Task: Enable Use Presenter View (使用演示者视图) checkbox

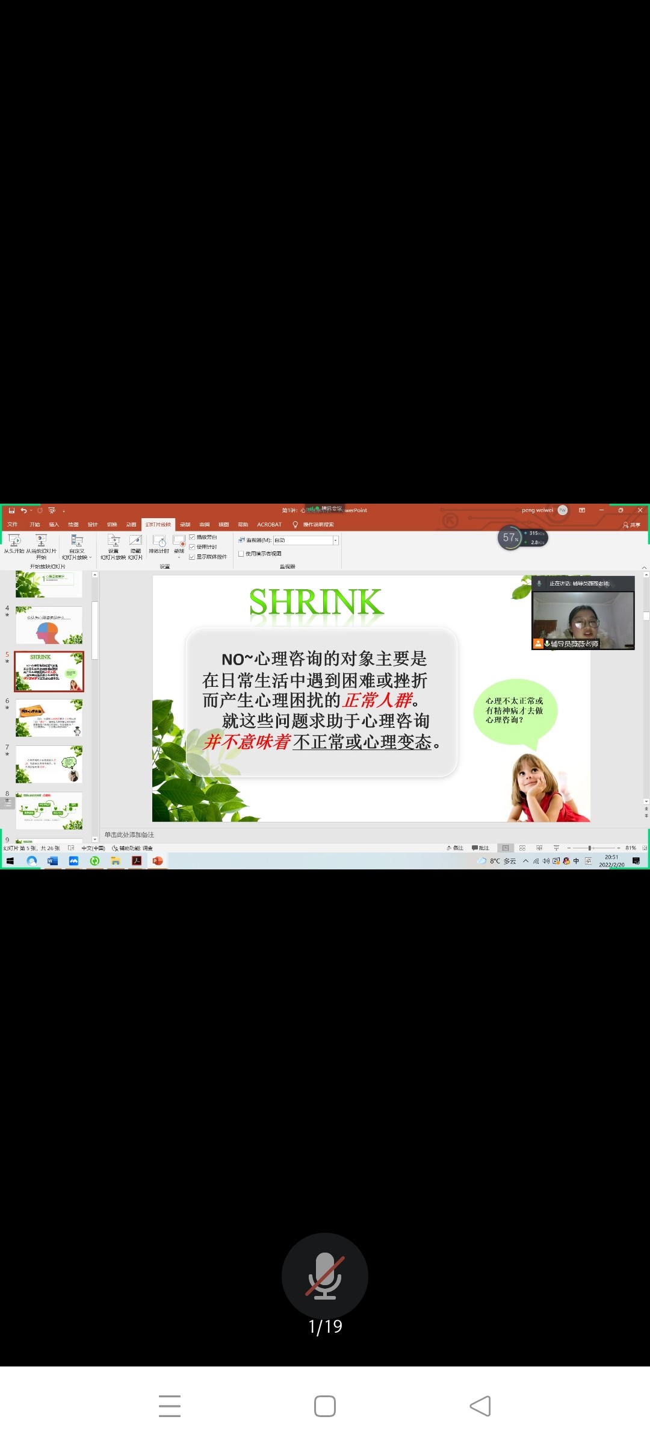Action: click(241, 554)
